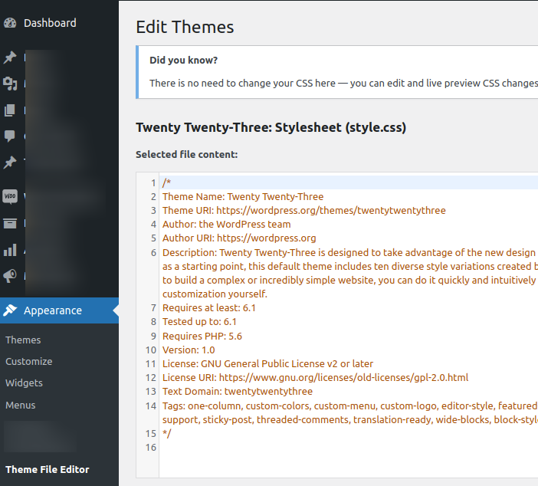This screenshot has width=538, height=486.
Task: Click the 'Author: the WordPress team' line
Action: point(226,224)
